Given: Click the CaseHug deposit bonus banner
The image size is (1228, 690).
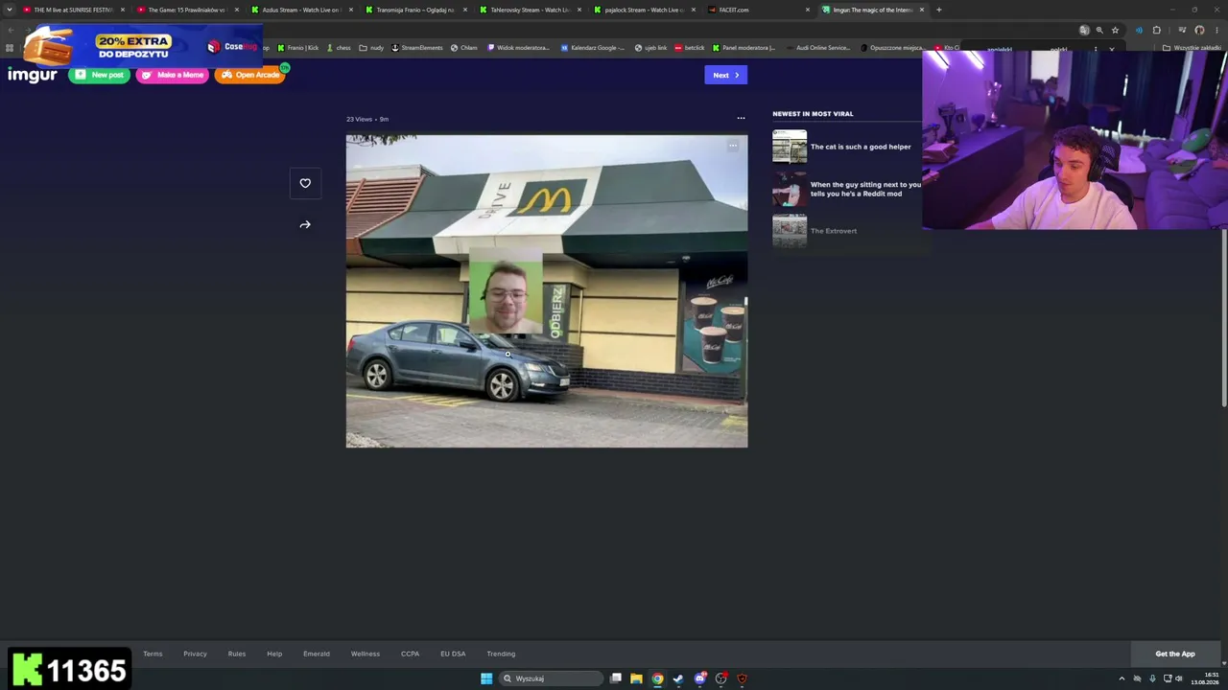Looking at the screenshot, I should (x=142, y=45).
